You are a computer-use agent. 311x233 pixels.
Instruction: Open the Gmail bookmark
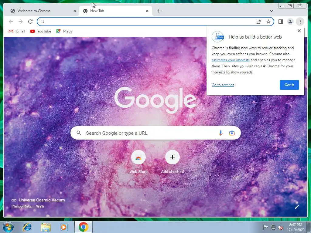click(17, 31)
